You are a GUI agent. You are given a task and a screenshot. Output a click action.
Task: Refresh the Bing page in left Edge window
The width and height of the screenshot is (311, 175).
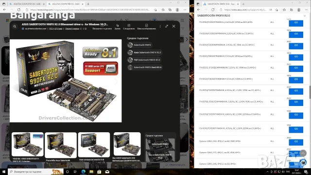[x=19, y=10]
